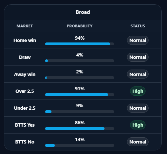Click the BTTS Yes High status badge
The width and height of the screenshot is (167, 154).
(x=138, y=125)
